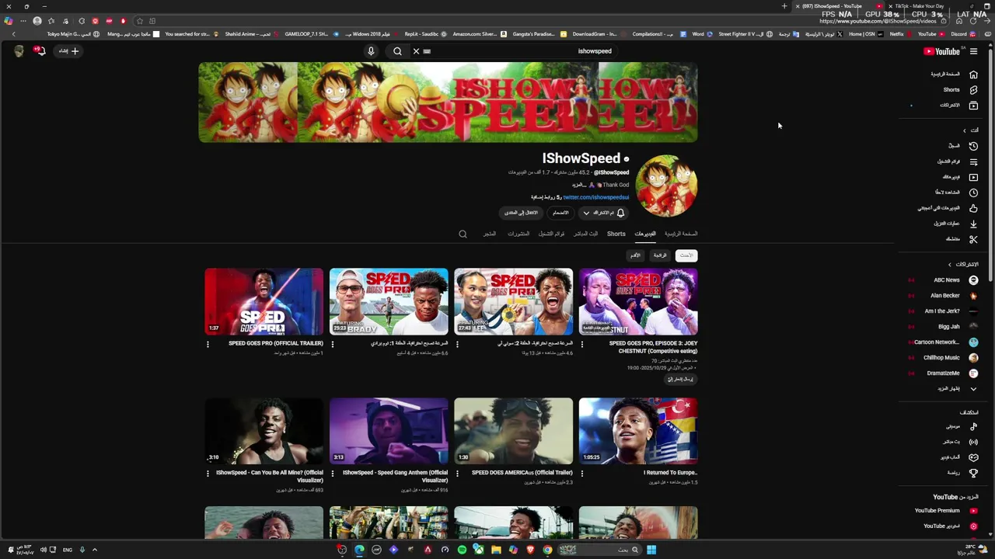Open the hamburger guide menu icon
Viewport: 995px width, 559px height.
pos(973,52)
